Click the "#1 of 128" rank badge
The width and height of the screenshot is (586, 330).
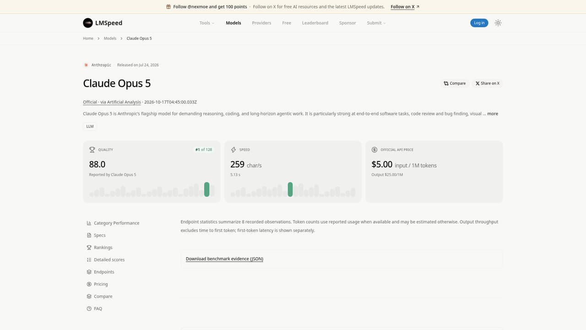[204, 150]
